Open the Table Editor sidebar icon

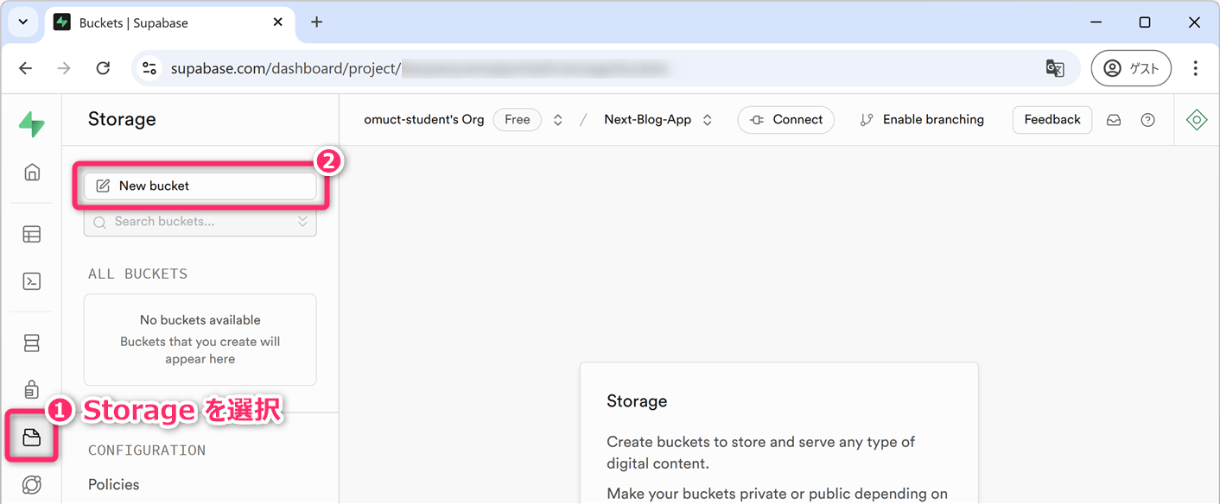point(32,234)
